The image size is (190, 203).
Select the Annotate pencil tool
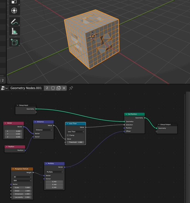click(14, 22)
